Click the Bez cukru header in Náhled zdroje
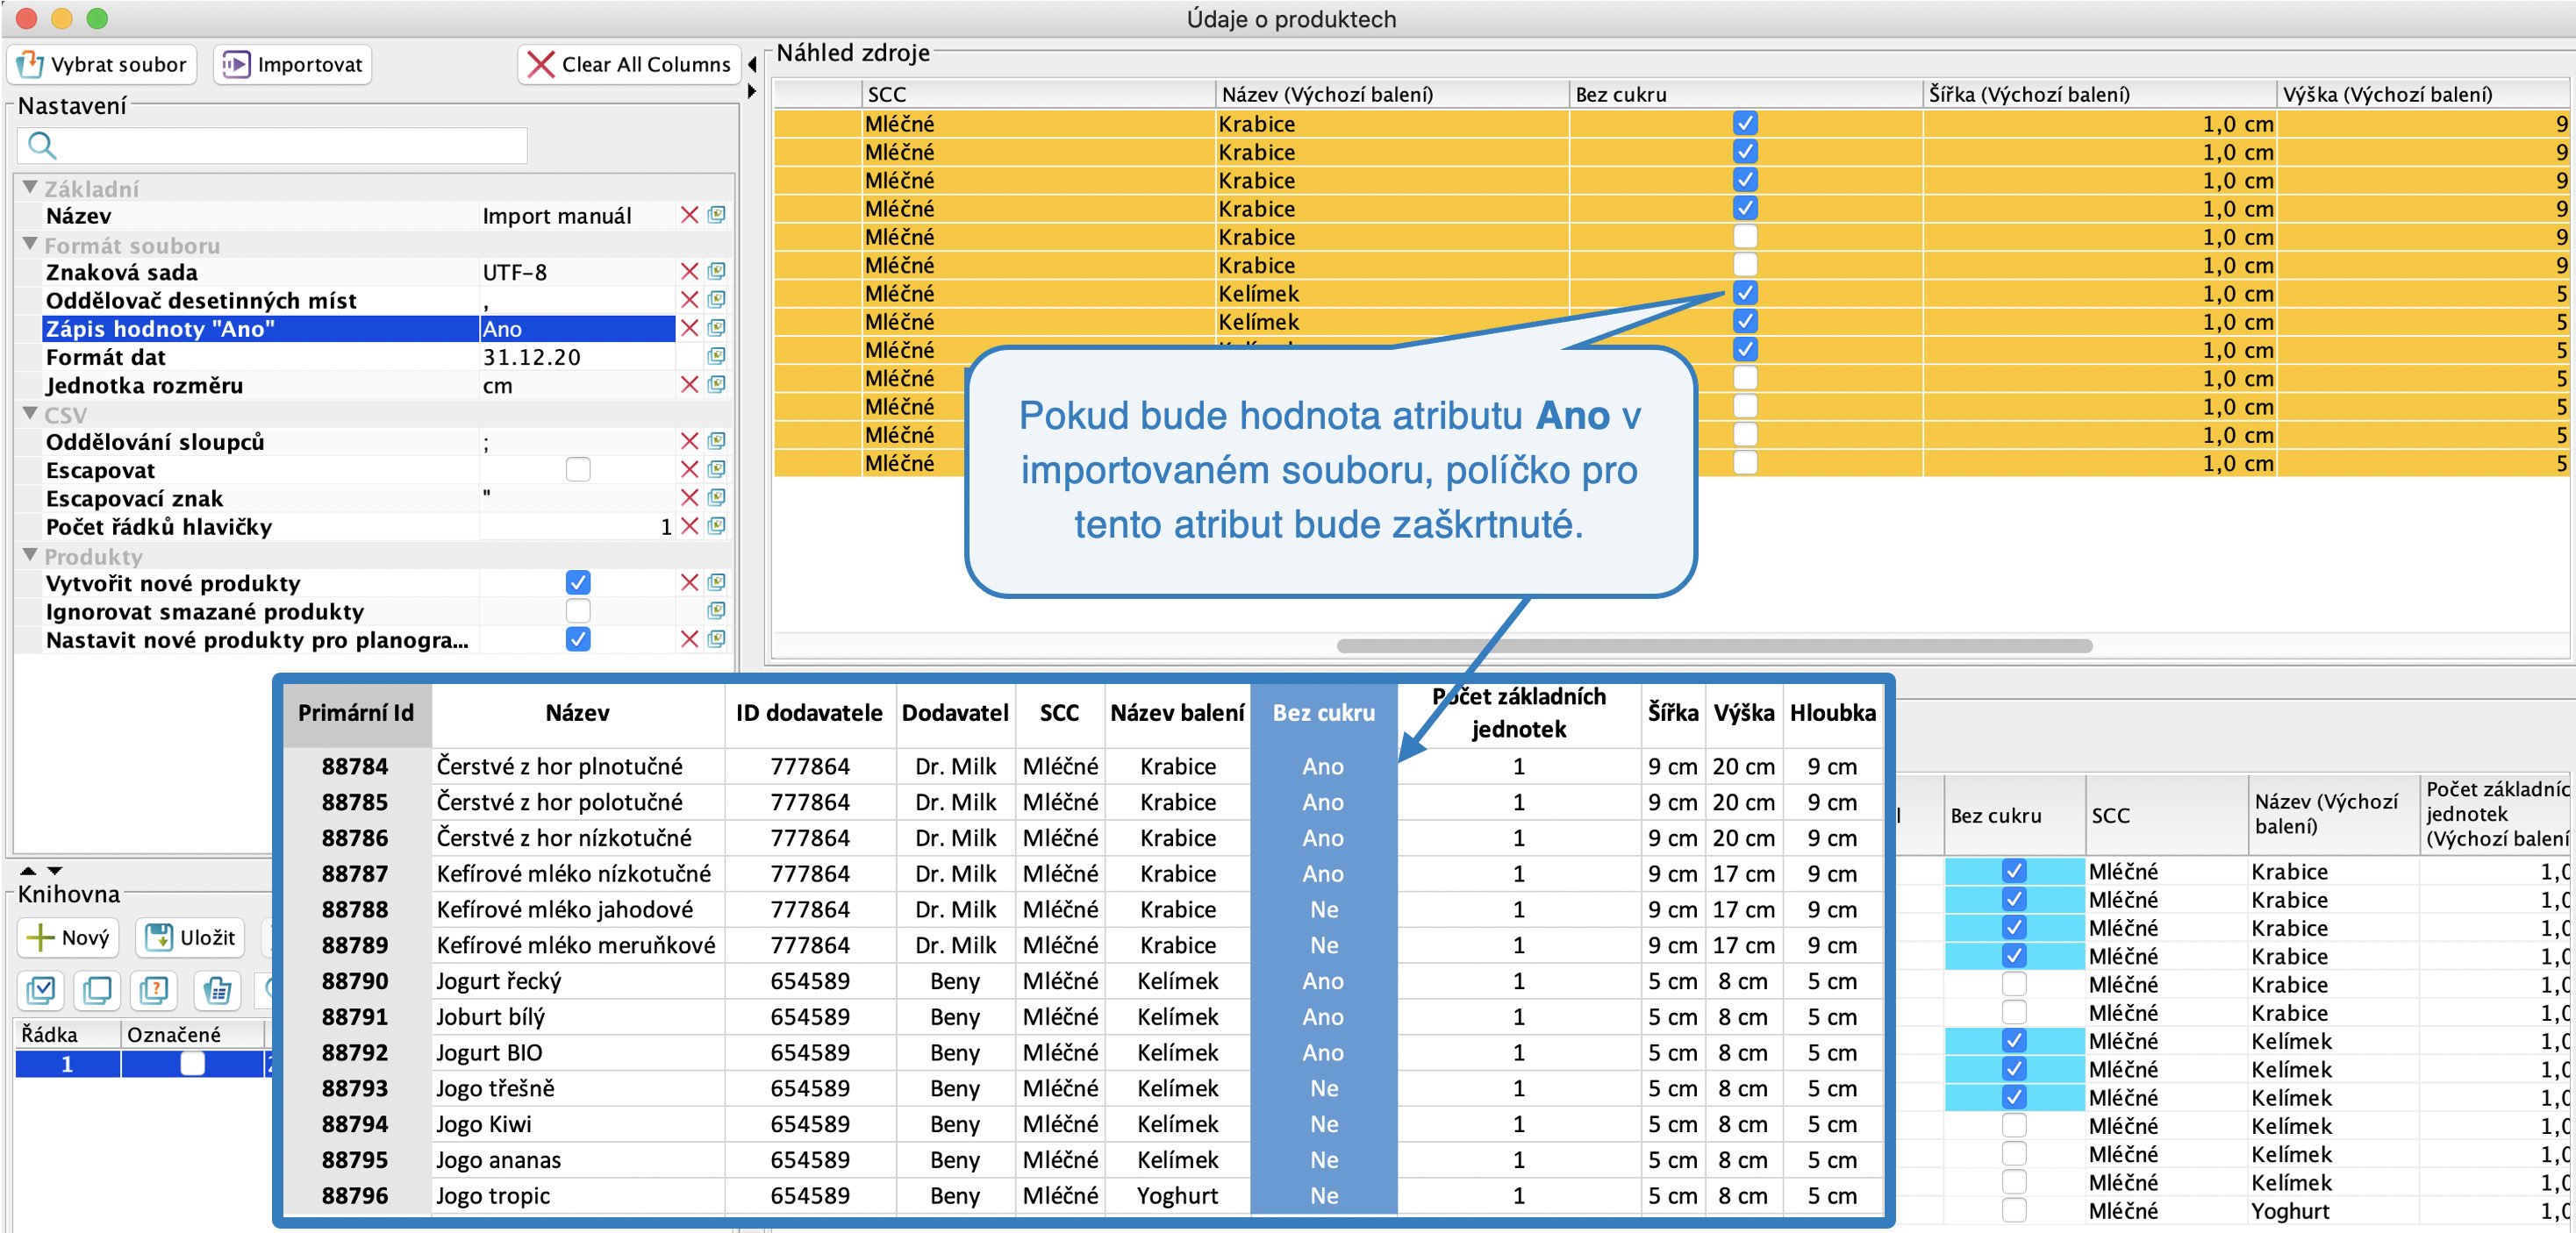Viewport: 2576px width, 1233px height. (x=1746, y=94)
